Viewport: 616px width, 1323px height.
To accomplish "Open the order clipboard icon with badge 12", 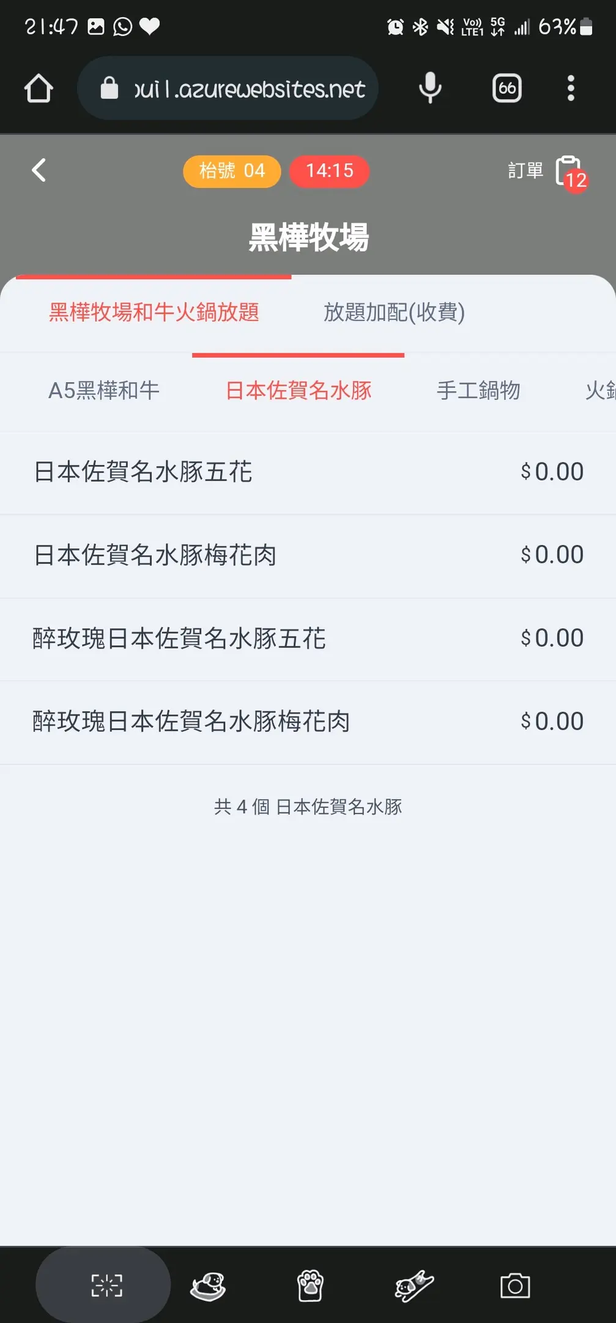I will click(569, 171).
